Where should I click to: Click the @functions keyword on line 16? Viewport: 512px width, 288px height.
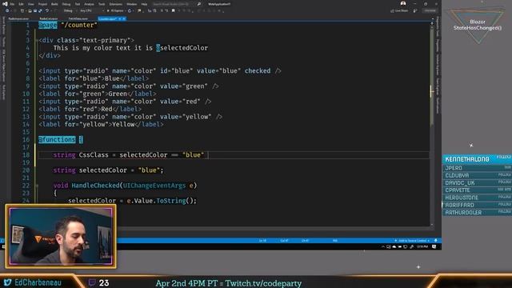57,140
